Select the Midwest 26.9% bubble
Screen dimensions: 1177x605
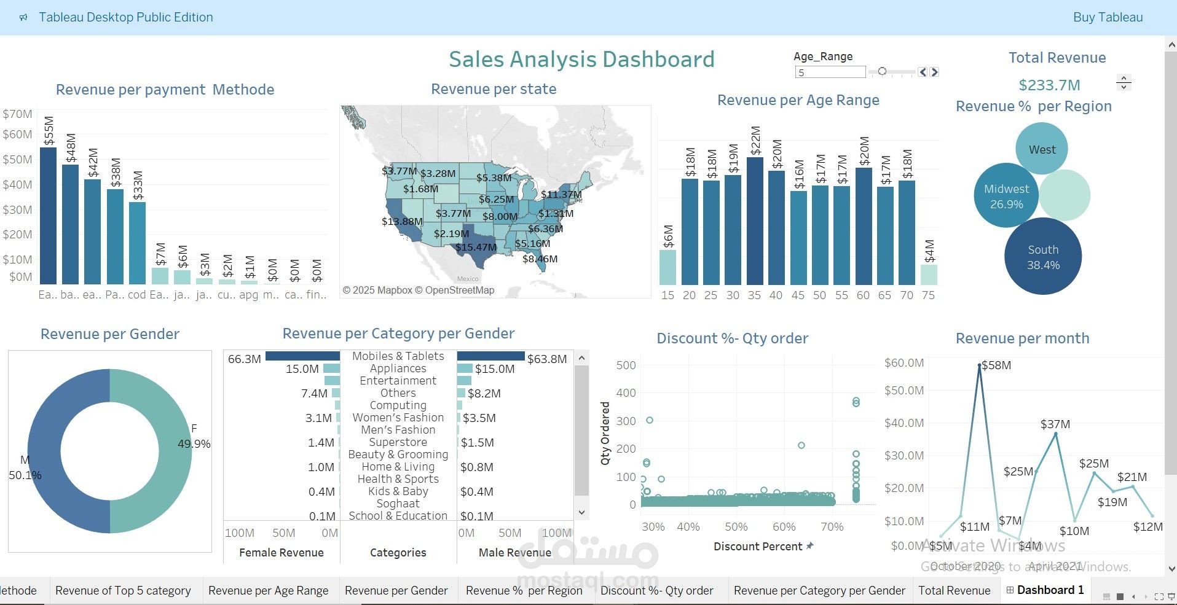click(x=1006, y=195)
